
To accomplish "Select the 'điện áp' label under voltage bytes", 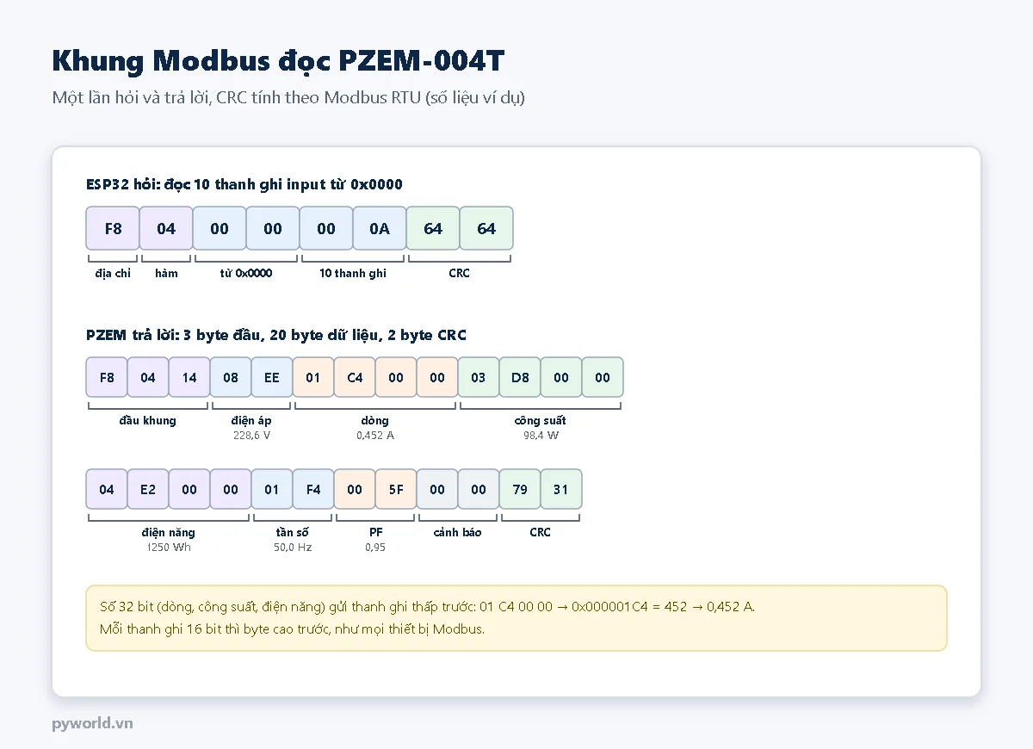I will pos(251,420).
